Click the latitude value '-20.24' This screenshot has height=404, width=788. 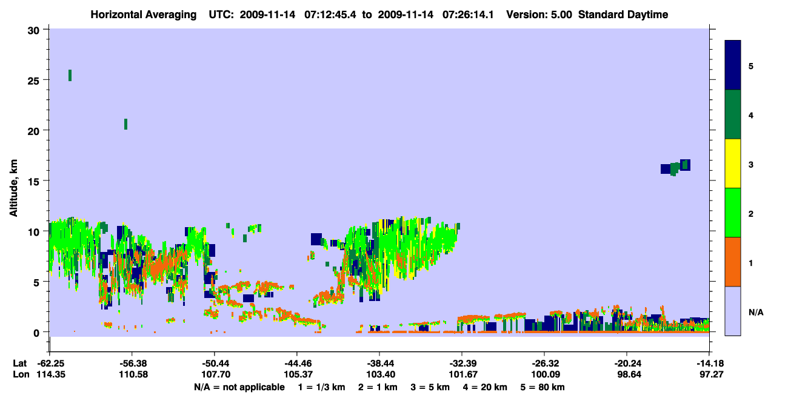(626, 363)
